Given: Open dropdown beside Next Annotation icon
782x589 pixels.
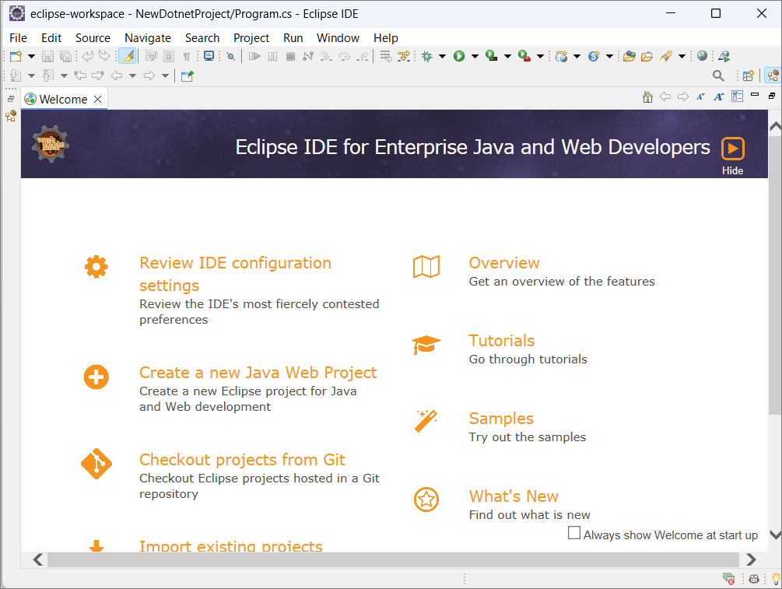Looking at the screenshot, I should (31, 75).
